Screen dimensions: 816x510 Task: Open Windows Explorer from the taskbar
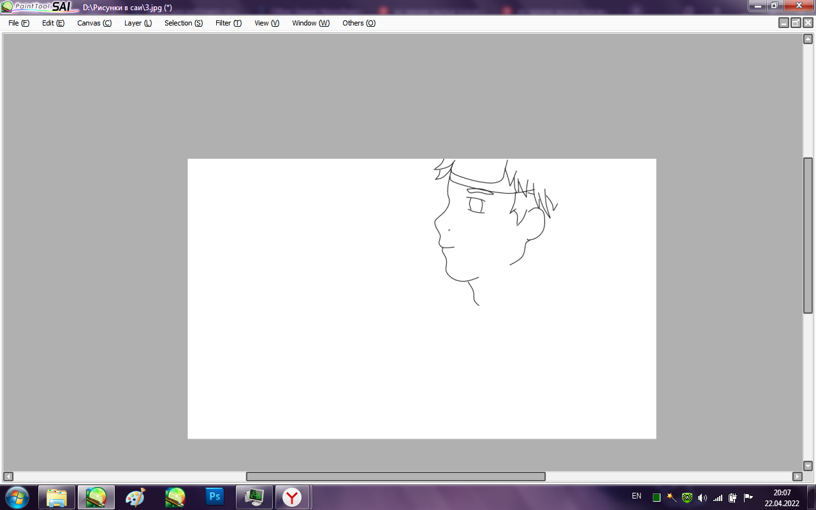57,497
